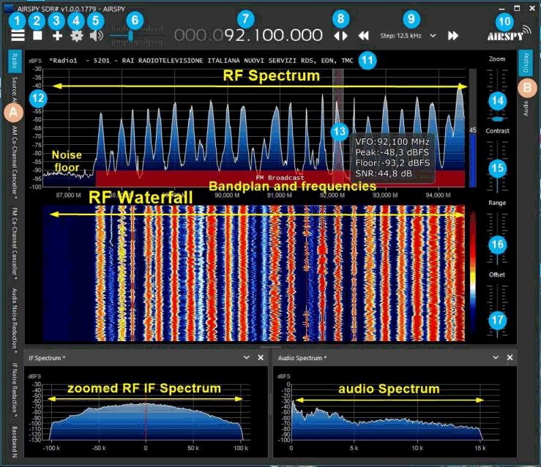Open settings with the gear icon
The image size is (541, 467).
(x=77, y=35)
